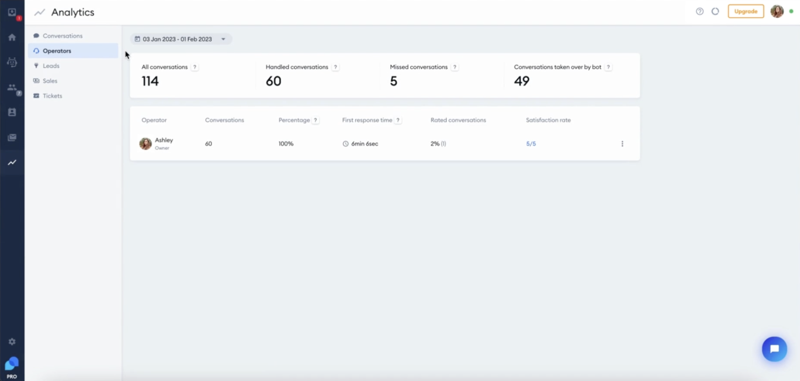
Task: Expand the date range picker dropdown
Action: point(223,39)
